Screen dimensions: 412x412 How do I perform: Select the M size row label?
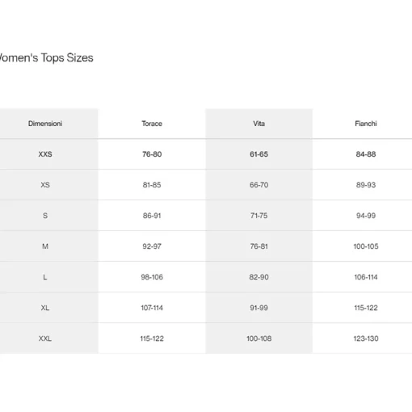coord(45,246)
